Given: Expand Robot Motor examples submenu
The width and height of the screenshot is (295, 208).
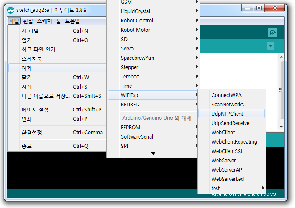Looking at the screenshot, I should coord(153,30).
